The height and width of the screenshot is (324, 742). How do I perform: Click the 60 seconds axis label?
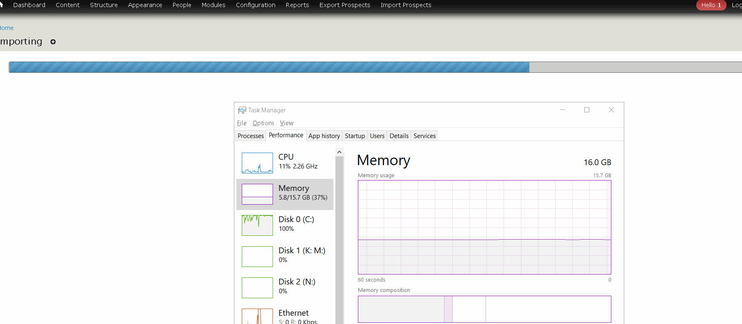pyautogui.click(x=372, y=280)
